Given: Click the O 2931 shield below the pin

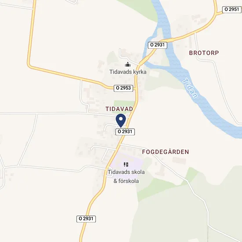Looking at the screenshot, I should pyautogui.click(x=125, y=132).
